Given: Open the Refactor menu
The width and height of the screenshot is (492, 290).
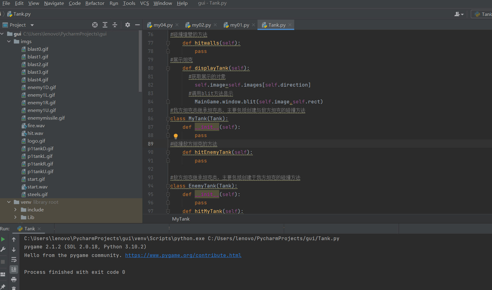Looking at the screenshot, I should [x=95, y=3].
